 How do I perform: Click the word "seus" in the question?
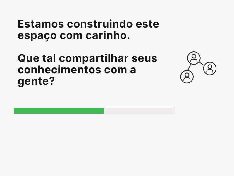point(144,58)
